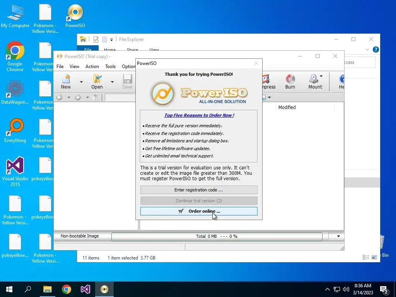The image size is (396, 297).
Task: Expand the Mount button dropdown arrow
Action: click(x=321, y=76)
